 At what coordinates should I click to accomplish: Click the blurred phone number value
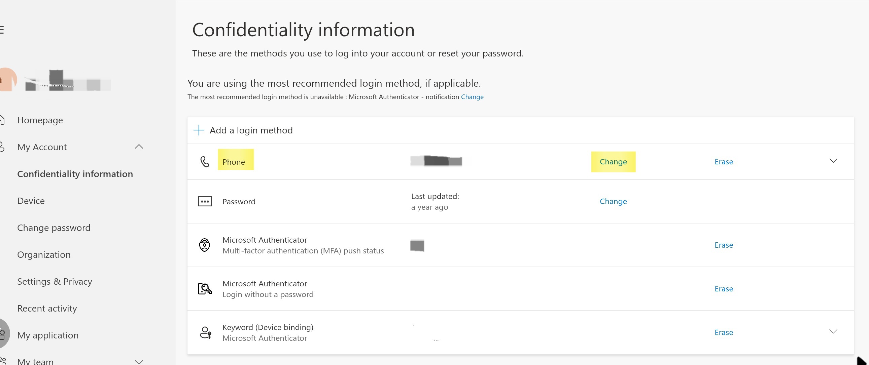[436, 161]
